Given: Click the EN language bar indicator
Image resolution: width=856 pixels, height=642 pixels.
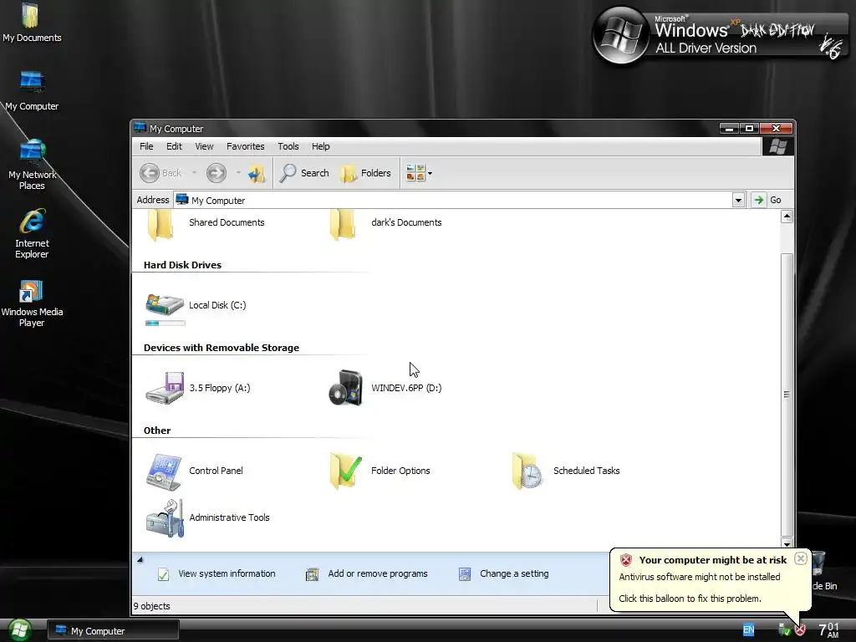Looking at the screenshot, I should [748, 630].
